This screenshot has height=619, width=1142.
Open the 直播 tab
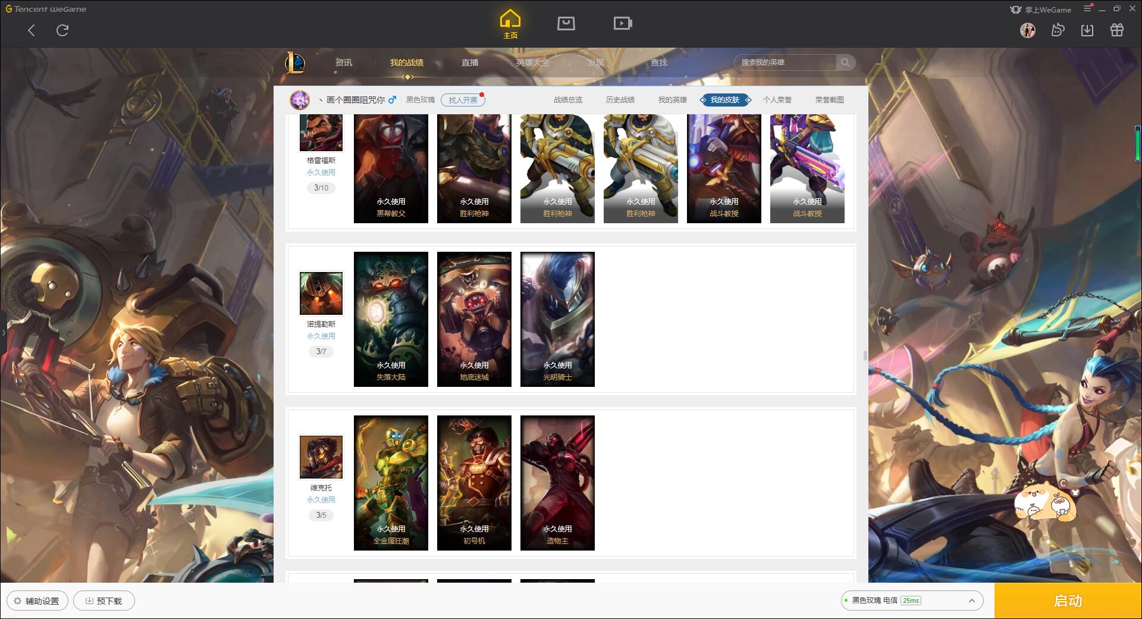click(470, 62)
